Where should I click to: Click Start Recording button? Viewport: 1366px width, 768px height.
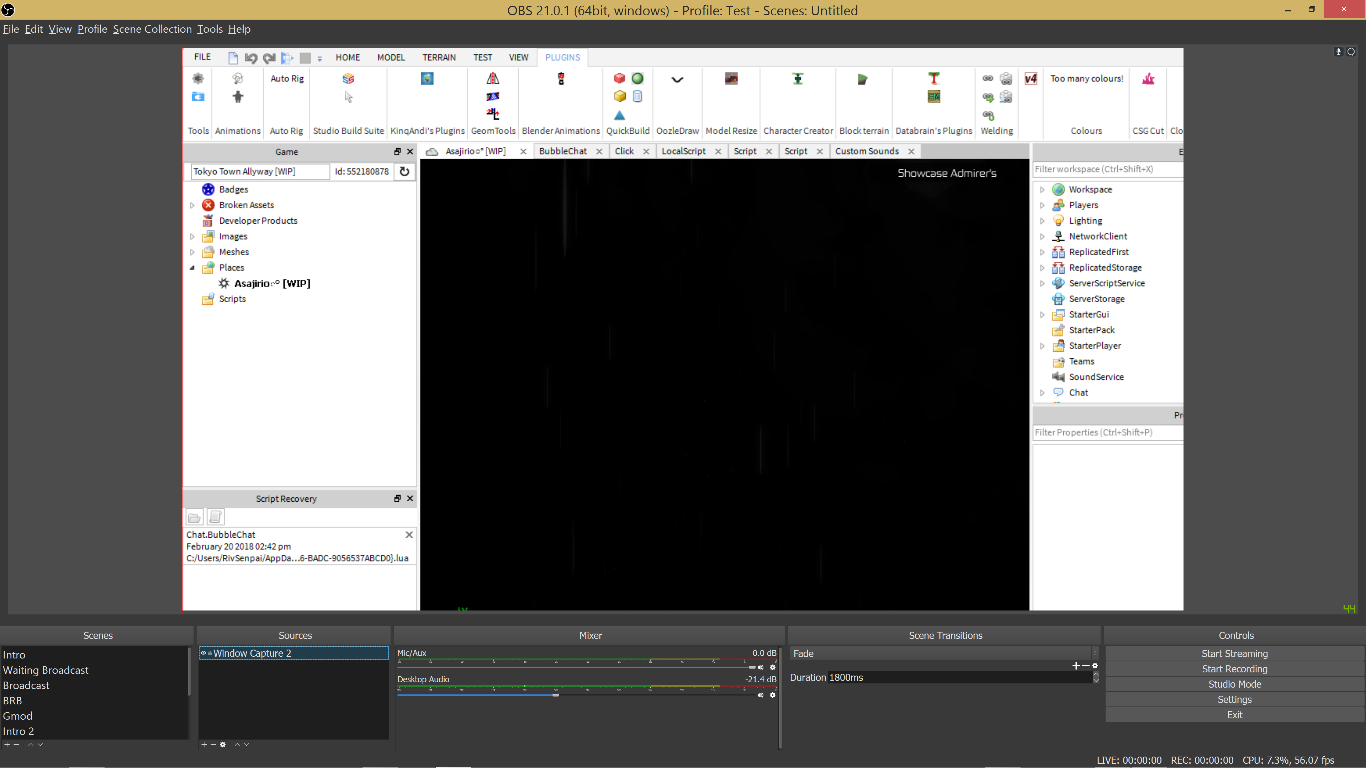tap(1234, 669)
